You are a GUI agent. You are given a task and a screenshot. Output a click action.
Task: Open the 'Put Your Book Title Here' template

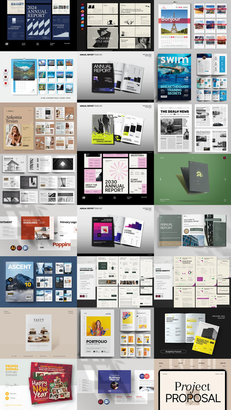115,25
